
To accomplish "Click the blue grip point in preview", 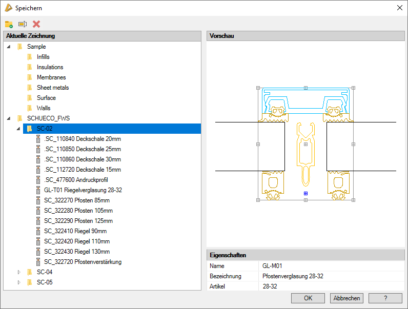I will point(305,193).
